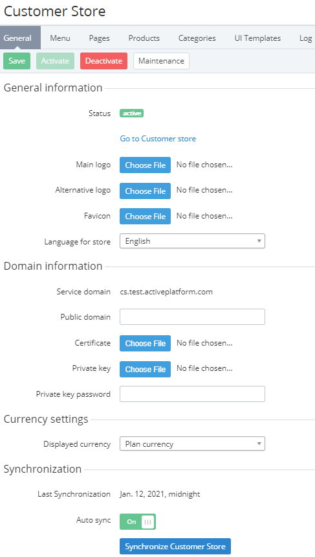Select the Categories tab

pos(197,38)
